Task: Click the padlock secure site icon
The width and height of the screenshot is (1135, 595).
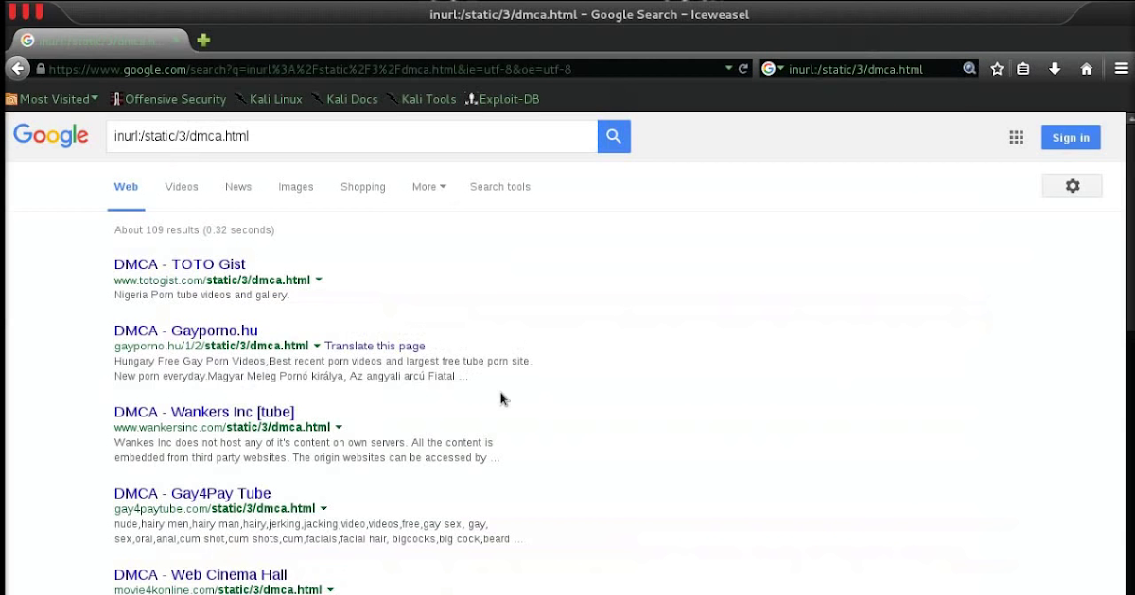Action: (x=41, y=69)
